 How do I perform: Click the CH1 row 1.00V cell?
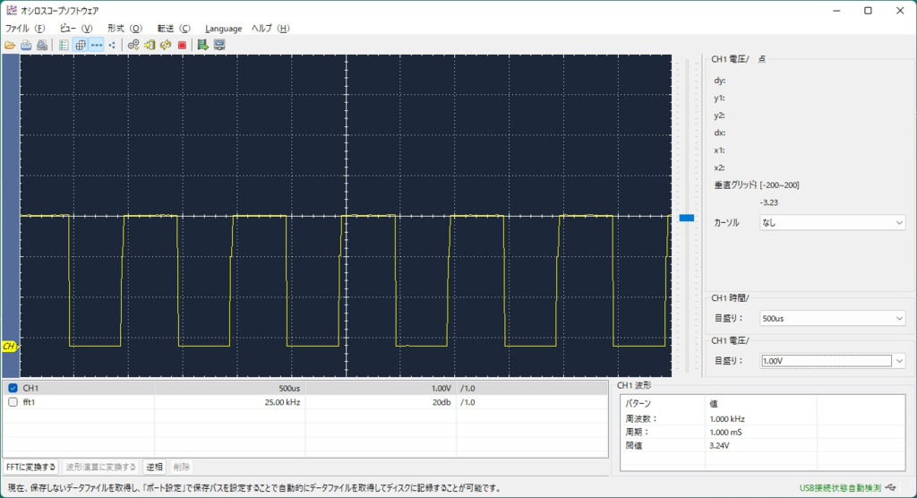click(381, 388)
